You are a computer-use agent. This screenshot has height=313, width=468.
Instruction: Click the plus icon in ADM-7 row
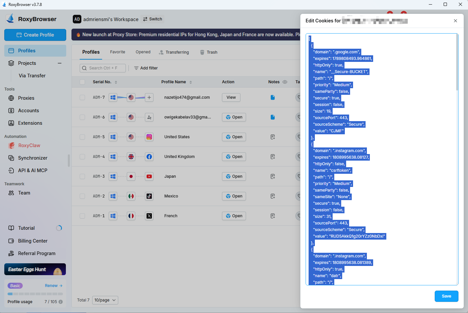tap(149, 97)
